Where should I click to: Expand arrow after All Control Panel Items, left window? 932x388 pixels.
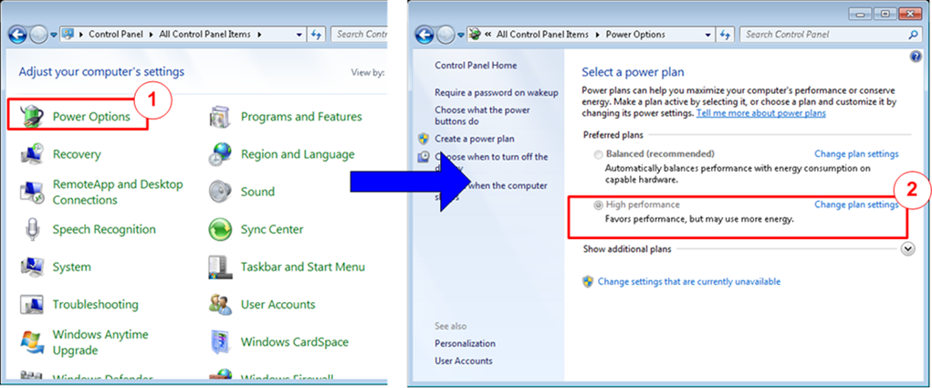click(x=259, y=35)
